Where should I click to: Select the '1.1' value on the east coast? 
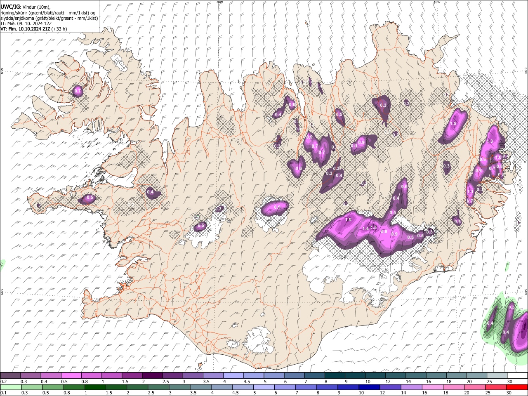click(x=470, y=191)
